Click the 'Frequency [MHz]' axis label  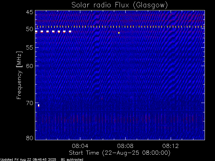click(x=19, y=75)
